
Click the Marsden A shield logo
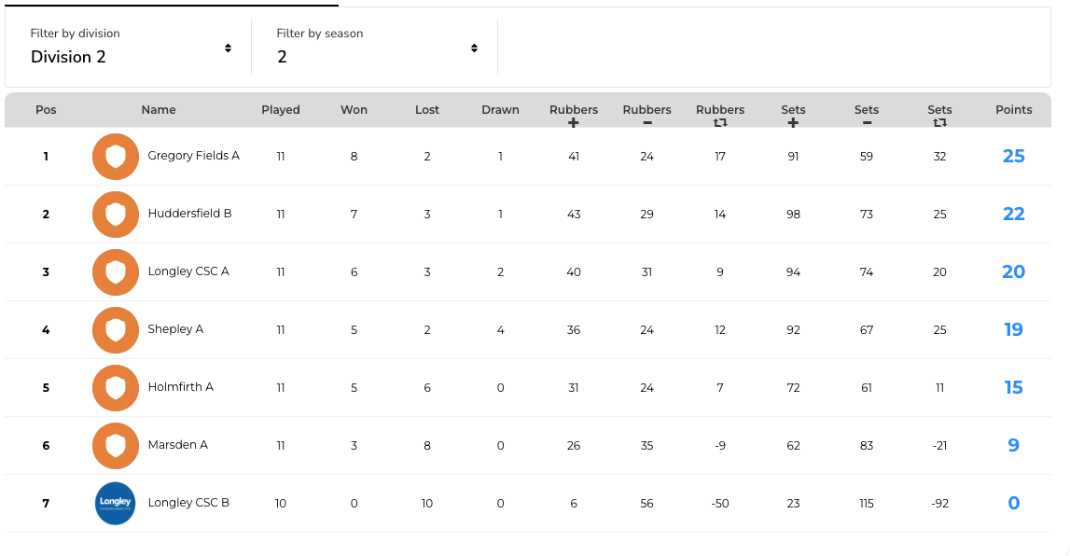(116, 446)
